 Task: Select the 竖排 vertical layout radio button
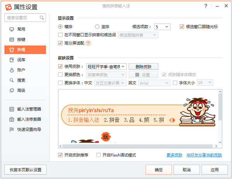coord(97,27)
